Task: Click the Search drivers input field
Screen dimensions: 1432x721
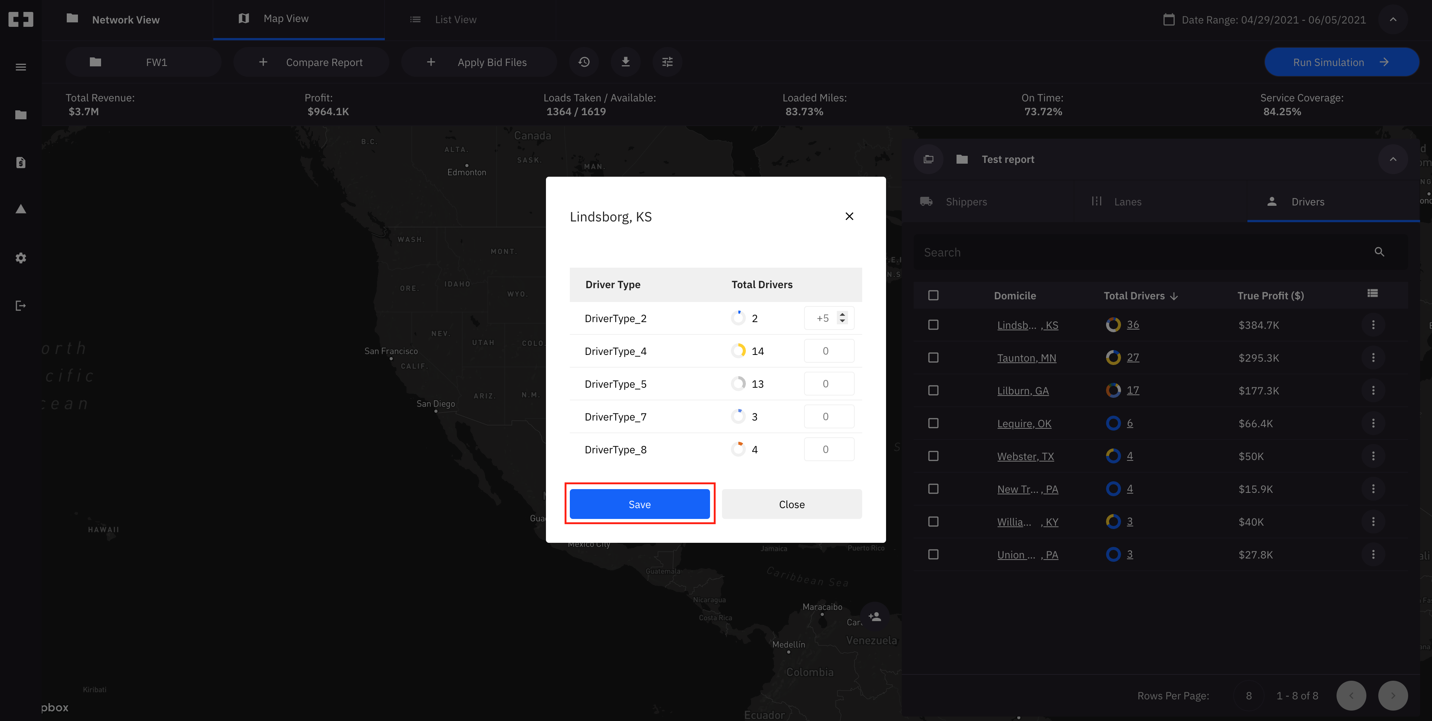Action: tap(1140, 252)
